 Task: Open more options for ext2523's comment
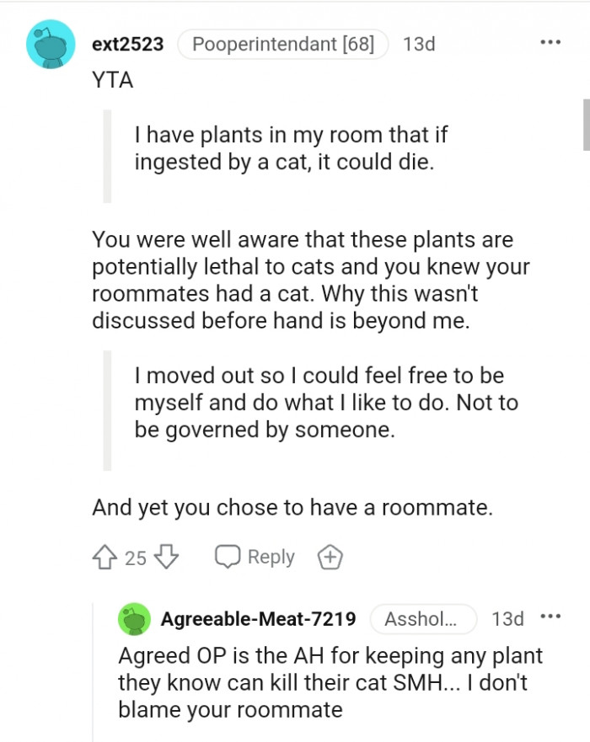click(550, 43)
